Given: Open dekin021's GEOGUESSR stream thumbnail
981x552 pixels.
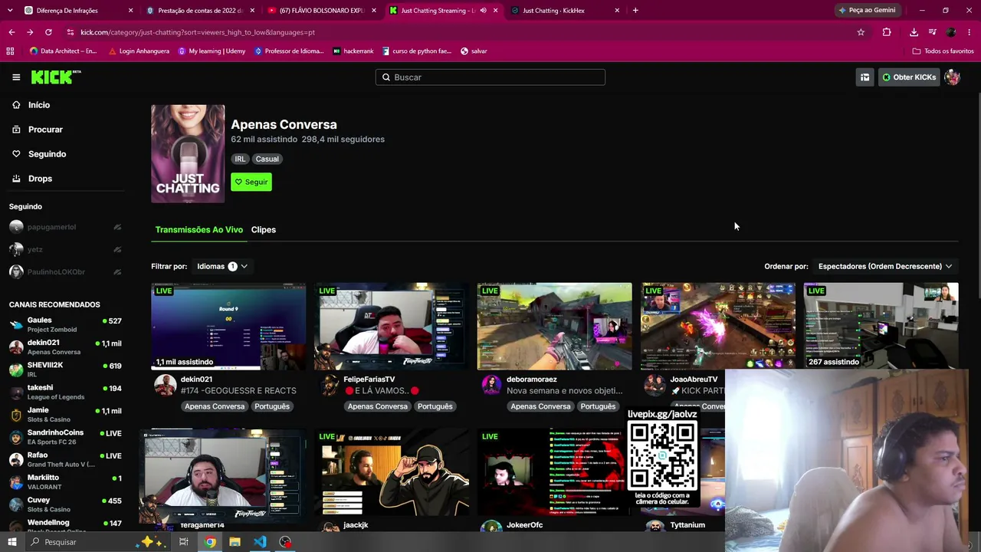Looking at the screenshot, I should 228,327.
